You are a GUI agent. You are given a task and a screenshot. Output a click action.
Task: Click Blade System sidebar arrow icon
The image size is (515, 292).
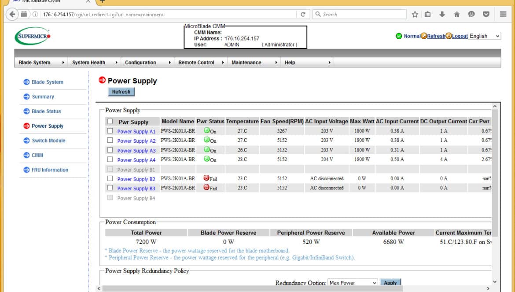[x=26, y=82]
